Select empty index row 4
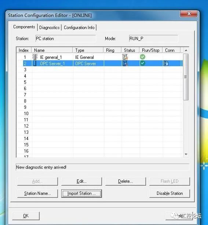 click(x=25, y=76)
